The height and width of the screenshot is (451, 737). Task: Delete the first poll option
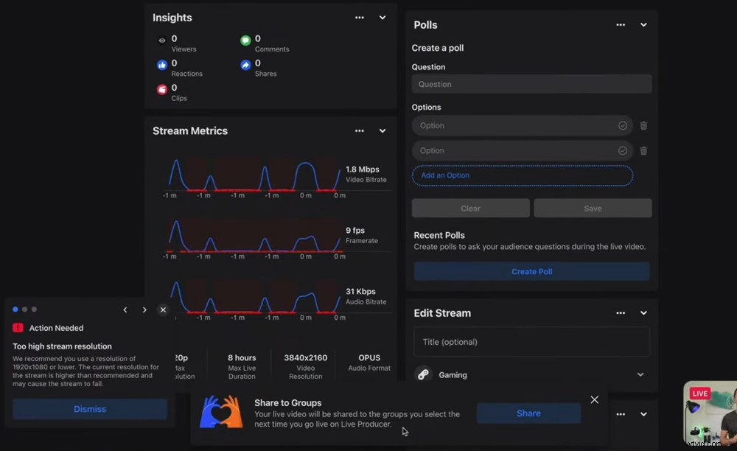pos(643,126)
